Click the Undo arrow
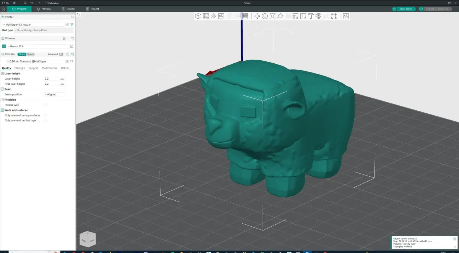 (x=32, y=3)
